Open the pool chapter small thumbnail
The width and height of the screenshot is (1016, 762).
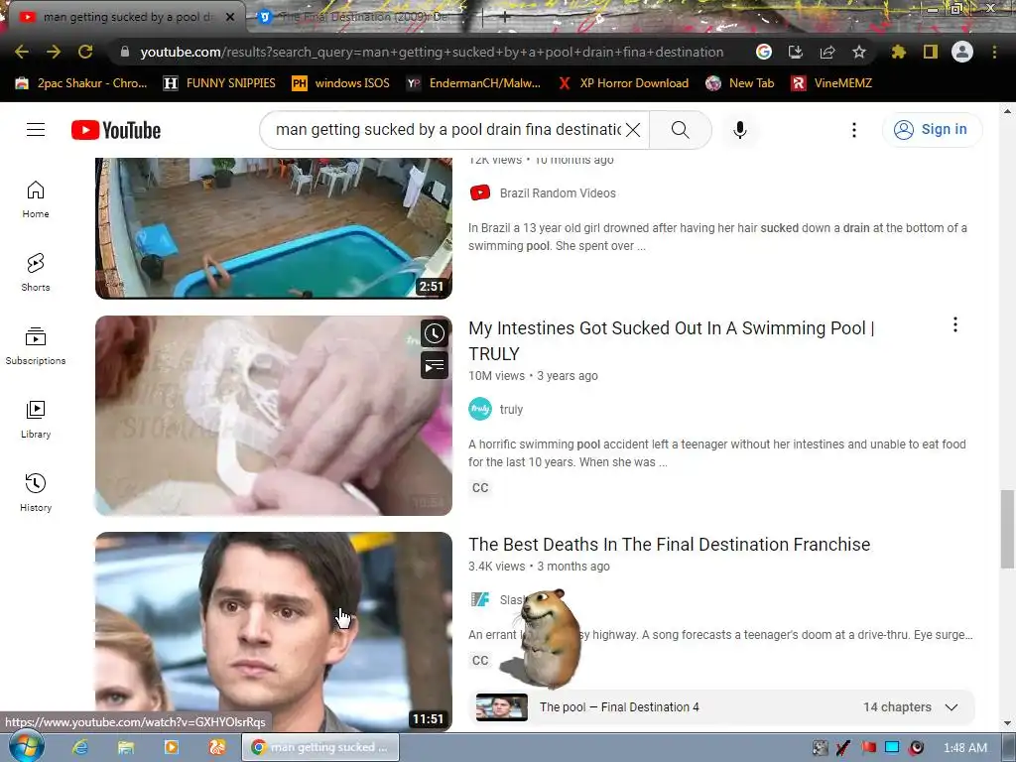pyautogui.click(x=501, y=706)
